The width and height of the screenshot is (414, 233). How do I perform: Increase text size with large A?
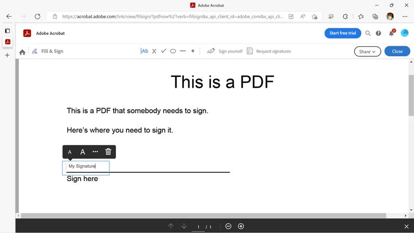click(83, 152)
